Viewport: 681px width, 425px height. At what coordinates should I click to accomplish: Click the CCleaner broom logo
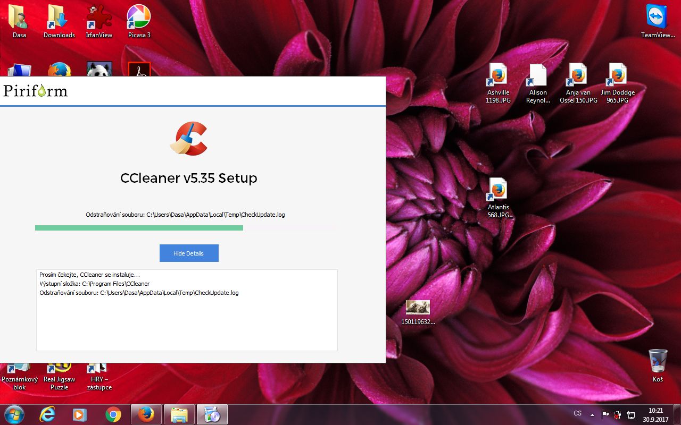point(188,138)
